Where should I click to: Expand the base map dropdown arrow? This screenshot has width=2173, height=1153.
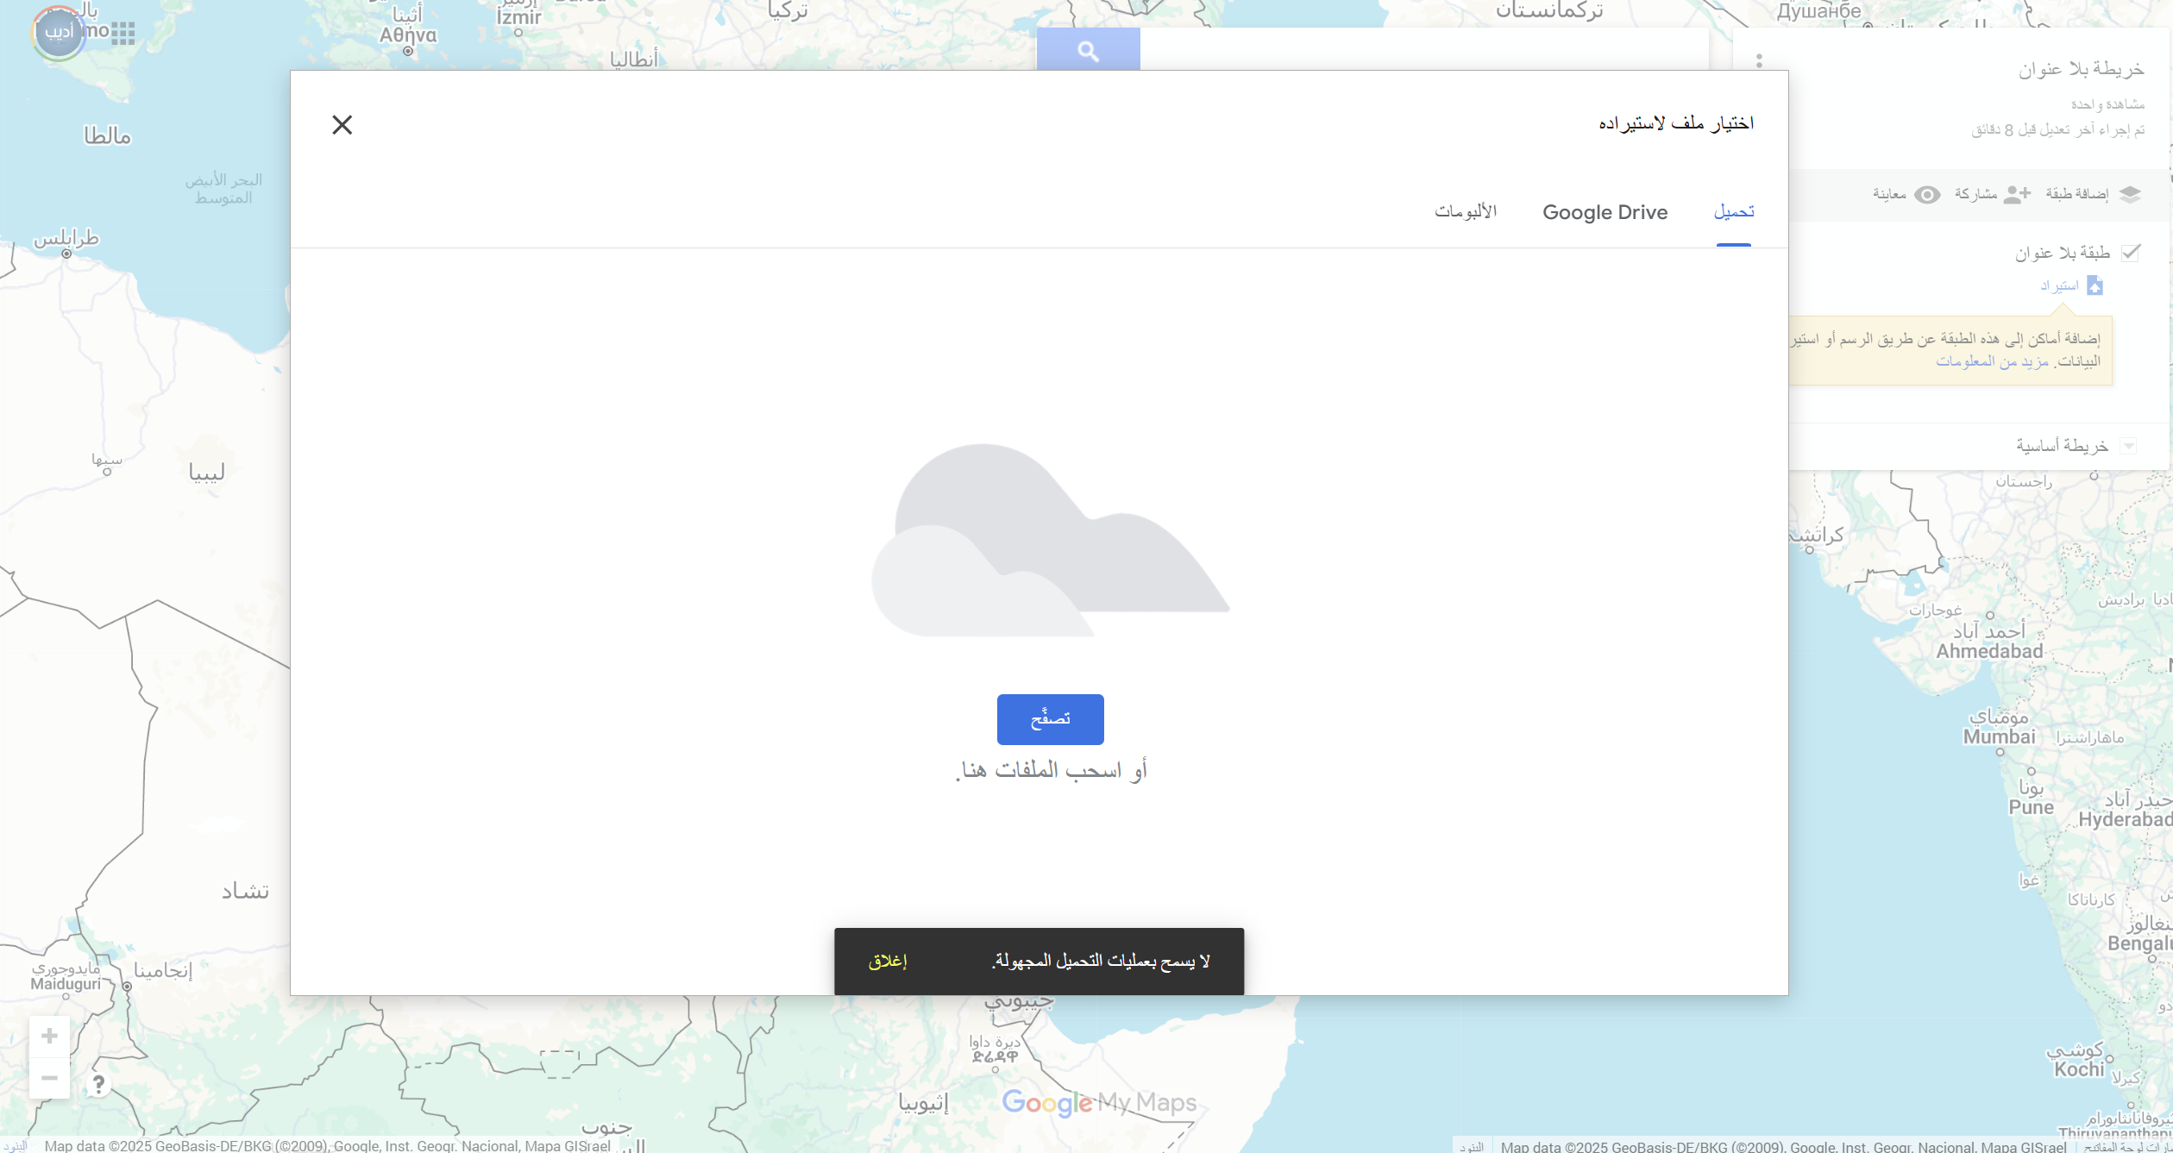pos(2128,446)
